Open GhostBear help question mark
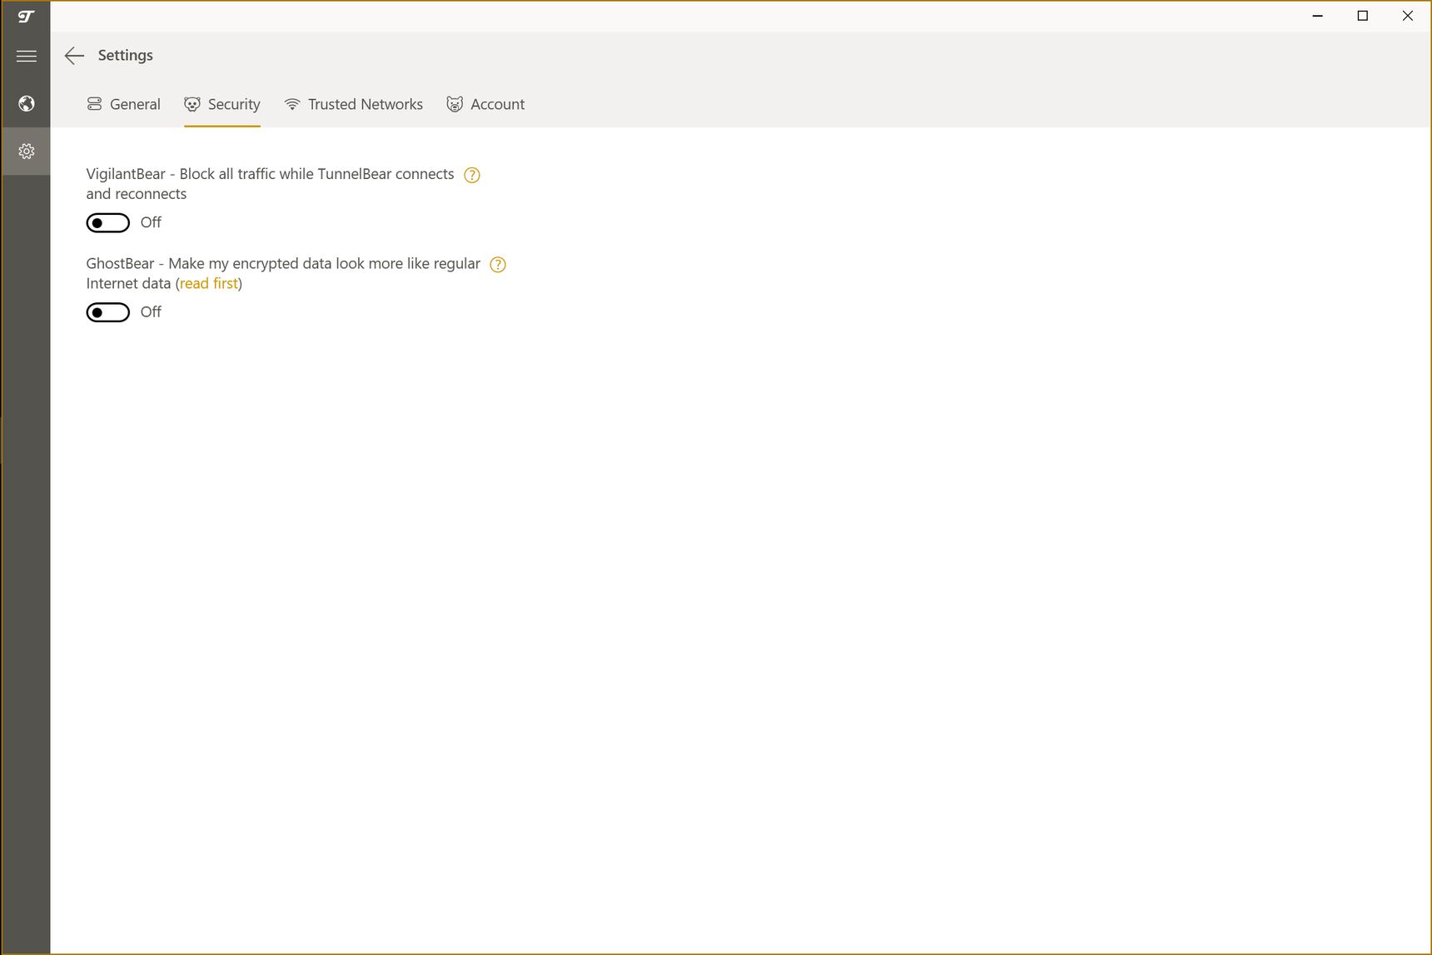 (x=498, y=265)
